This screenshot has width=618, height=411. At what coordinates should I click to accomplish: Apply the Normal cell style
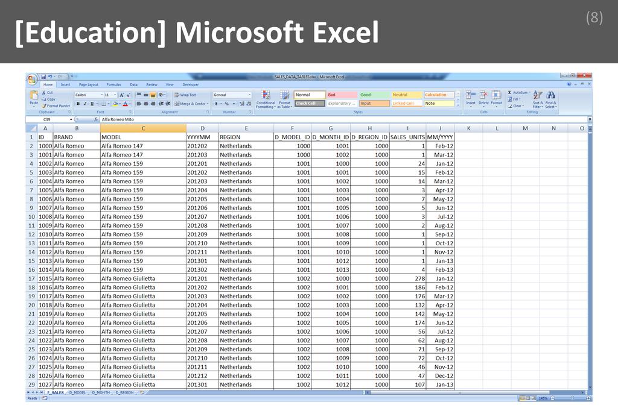(310, 95)
